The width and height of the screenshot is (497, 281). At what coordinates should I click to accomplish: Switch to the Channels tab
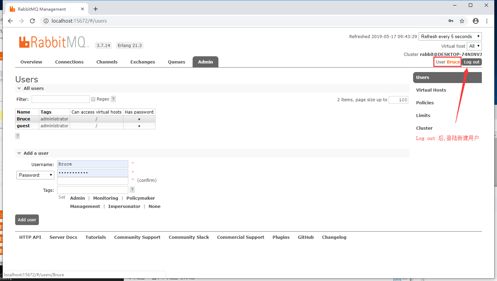[x=107, y=62]
